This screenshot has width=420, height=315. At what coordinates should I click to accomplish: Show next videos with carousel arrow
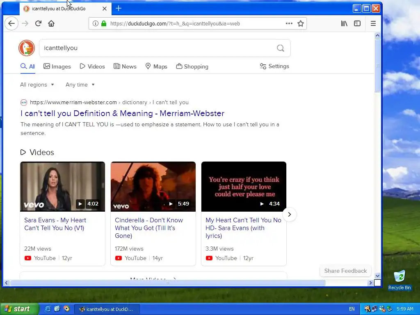tap(289, 214)
